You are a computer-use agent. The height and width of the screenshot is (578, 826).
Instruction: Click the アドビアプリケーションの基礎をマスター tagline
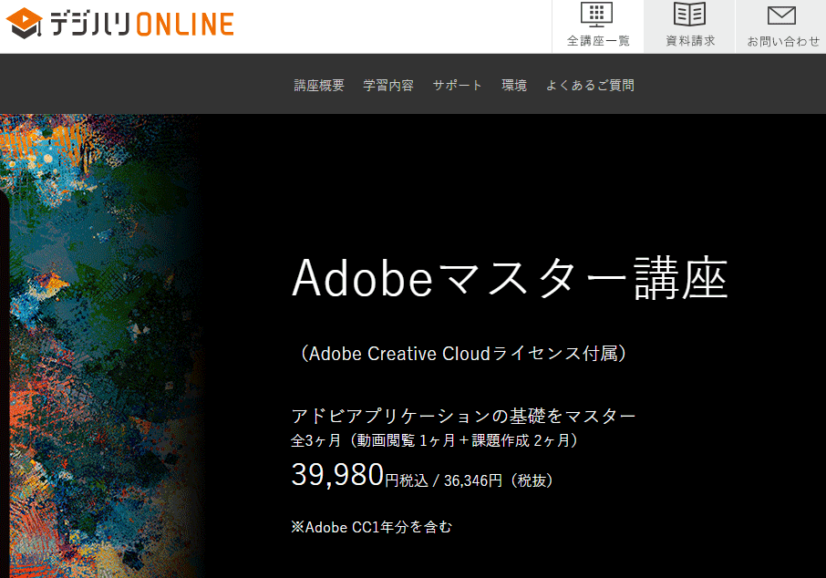(463, 416)
